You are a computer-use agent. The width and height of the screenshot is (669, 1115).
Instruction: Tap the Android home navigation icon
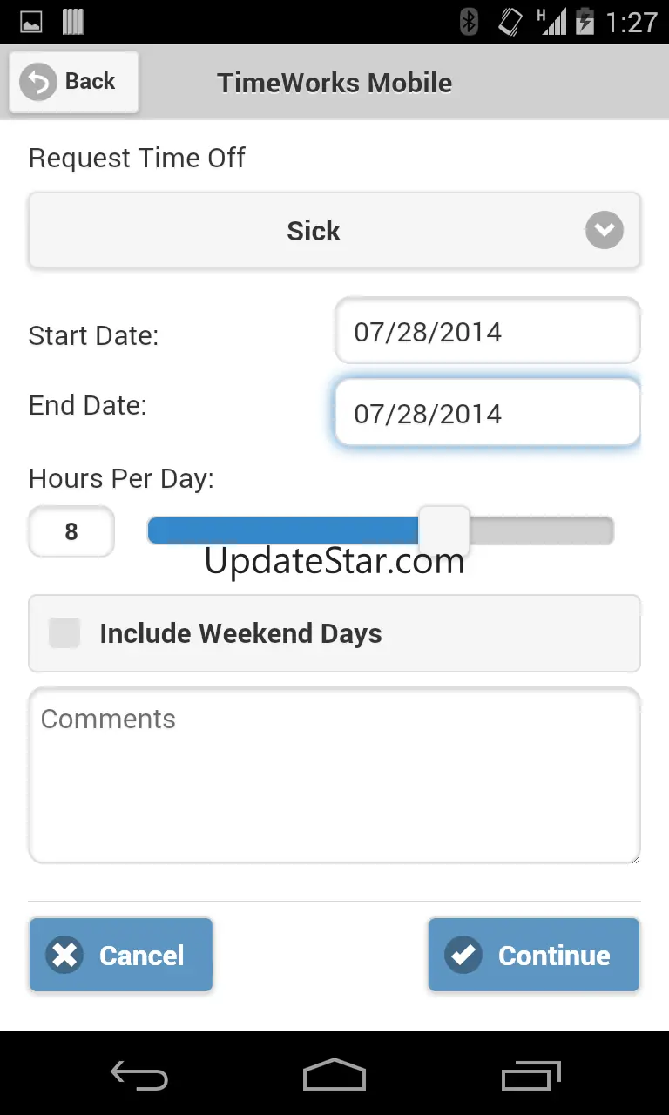coord(334,1077)
